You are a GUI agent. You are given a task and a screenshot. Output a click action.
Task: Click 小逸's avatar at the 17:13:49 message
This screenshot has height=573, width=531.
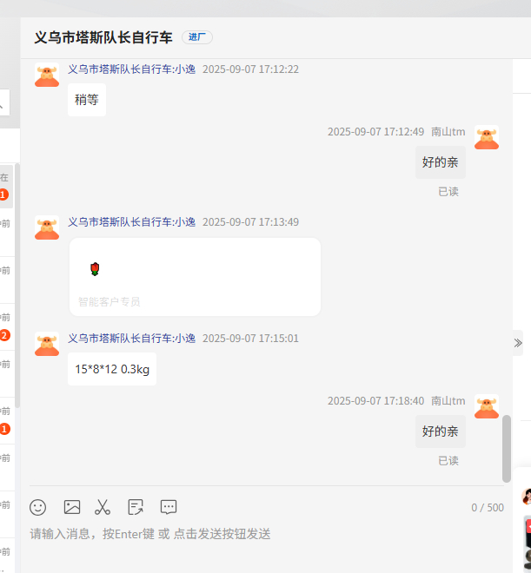point(47,227)
